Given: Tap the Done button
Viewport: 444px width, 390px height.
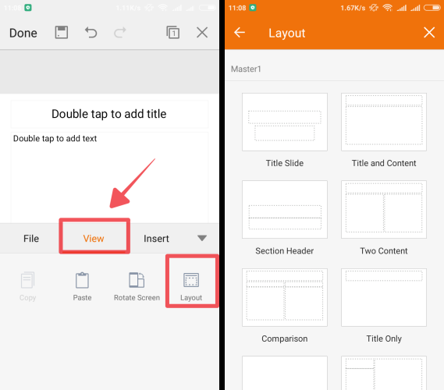Looking at the screenshot, I should [x=23, y=33].
